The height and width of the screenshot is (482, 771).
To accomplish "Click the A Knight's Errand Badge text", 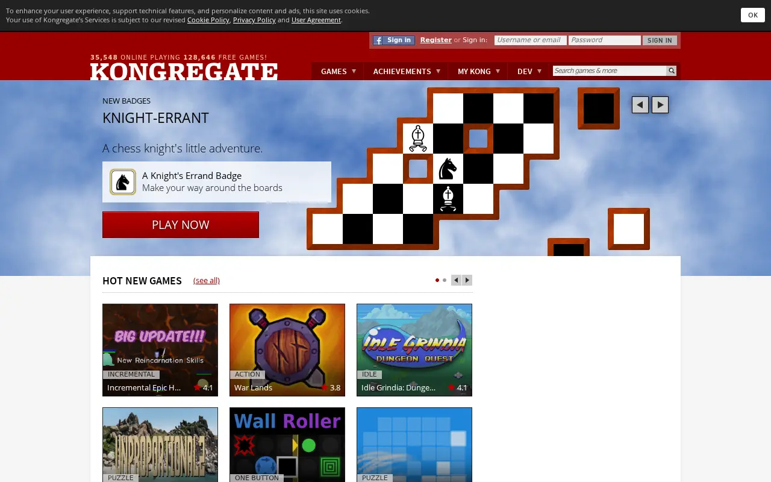I will (192, 176).
